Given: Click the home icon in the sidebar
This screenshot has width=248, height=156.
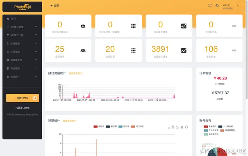Looking at the screenshot, I should [x=8, y=19].
